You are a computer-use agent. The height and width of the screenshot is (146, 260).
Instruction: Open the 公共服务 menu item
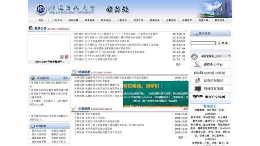(x=122, y=20)
